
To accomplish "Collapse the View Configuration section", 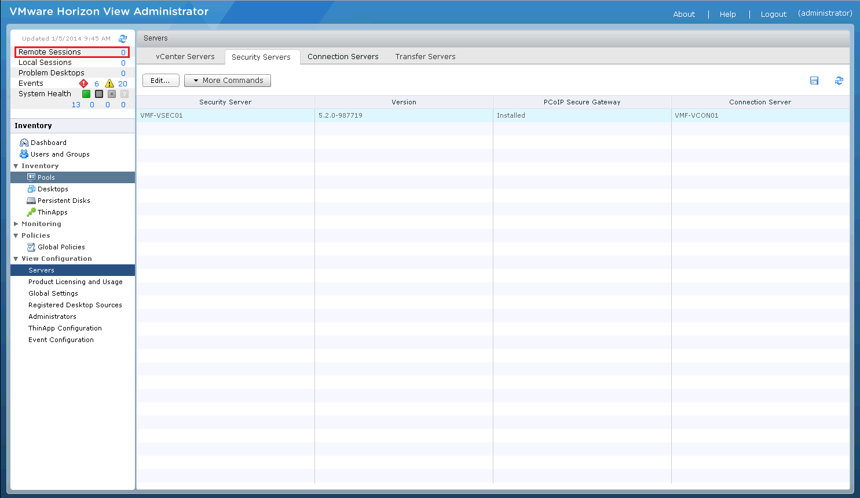I will click(16, 259).
